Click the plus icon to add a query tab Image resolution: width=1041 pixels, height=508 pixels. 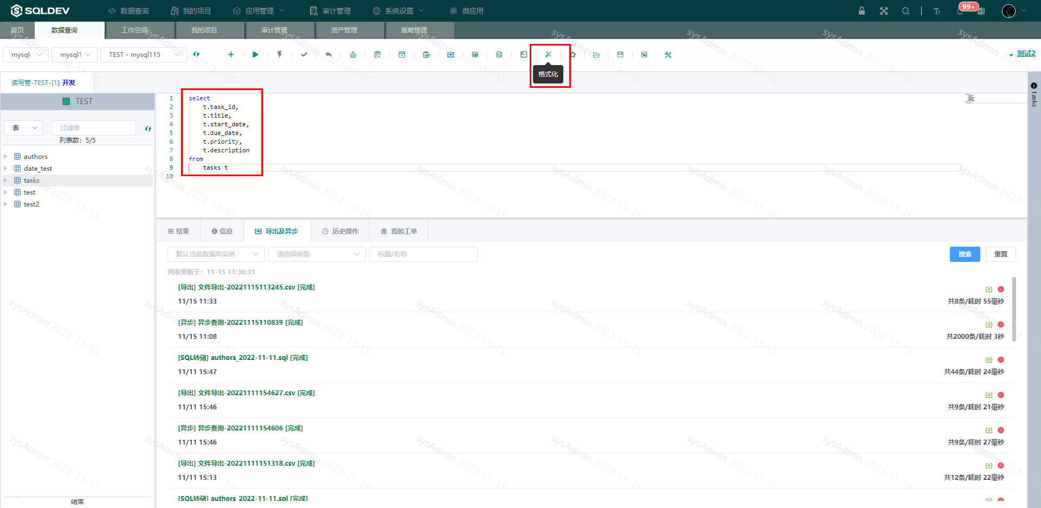231,55
